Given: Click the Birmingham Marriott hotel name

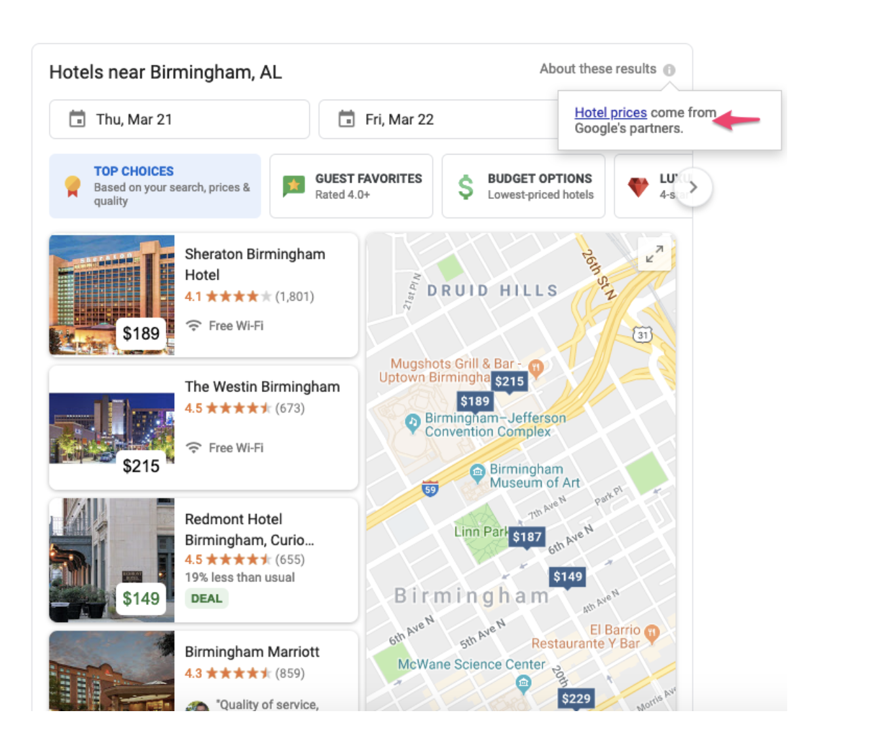Looking at the screenshot, I should pos(252,652).
